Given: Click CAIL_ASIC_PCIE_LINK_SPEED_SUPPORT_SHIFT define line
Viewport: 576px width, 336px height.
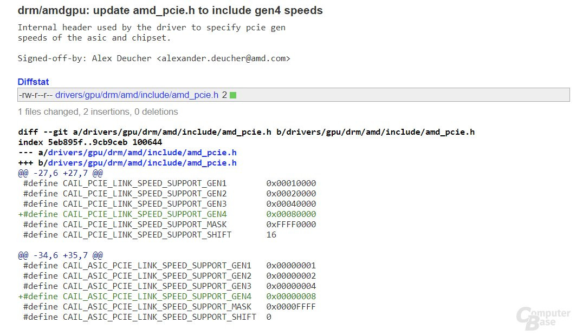Looking at the screenshot, I should (x=147, y=317).
